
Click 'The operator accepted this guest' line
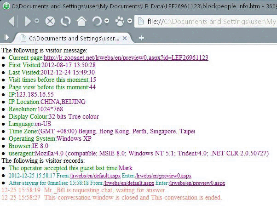click(x=71, y=168)
